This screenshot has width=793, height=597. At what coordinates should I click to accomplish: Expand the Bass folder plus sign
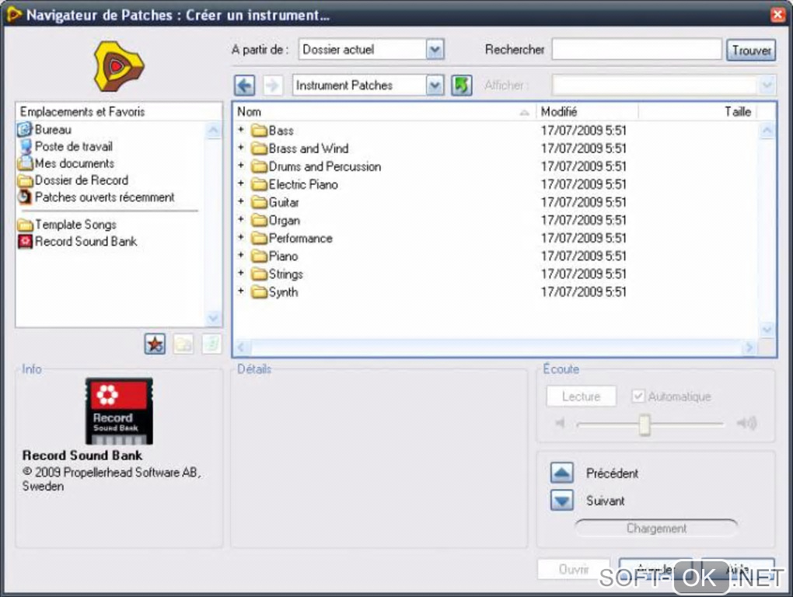coord(241,130)
